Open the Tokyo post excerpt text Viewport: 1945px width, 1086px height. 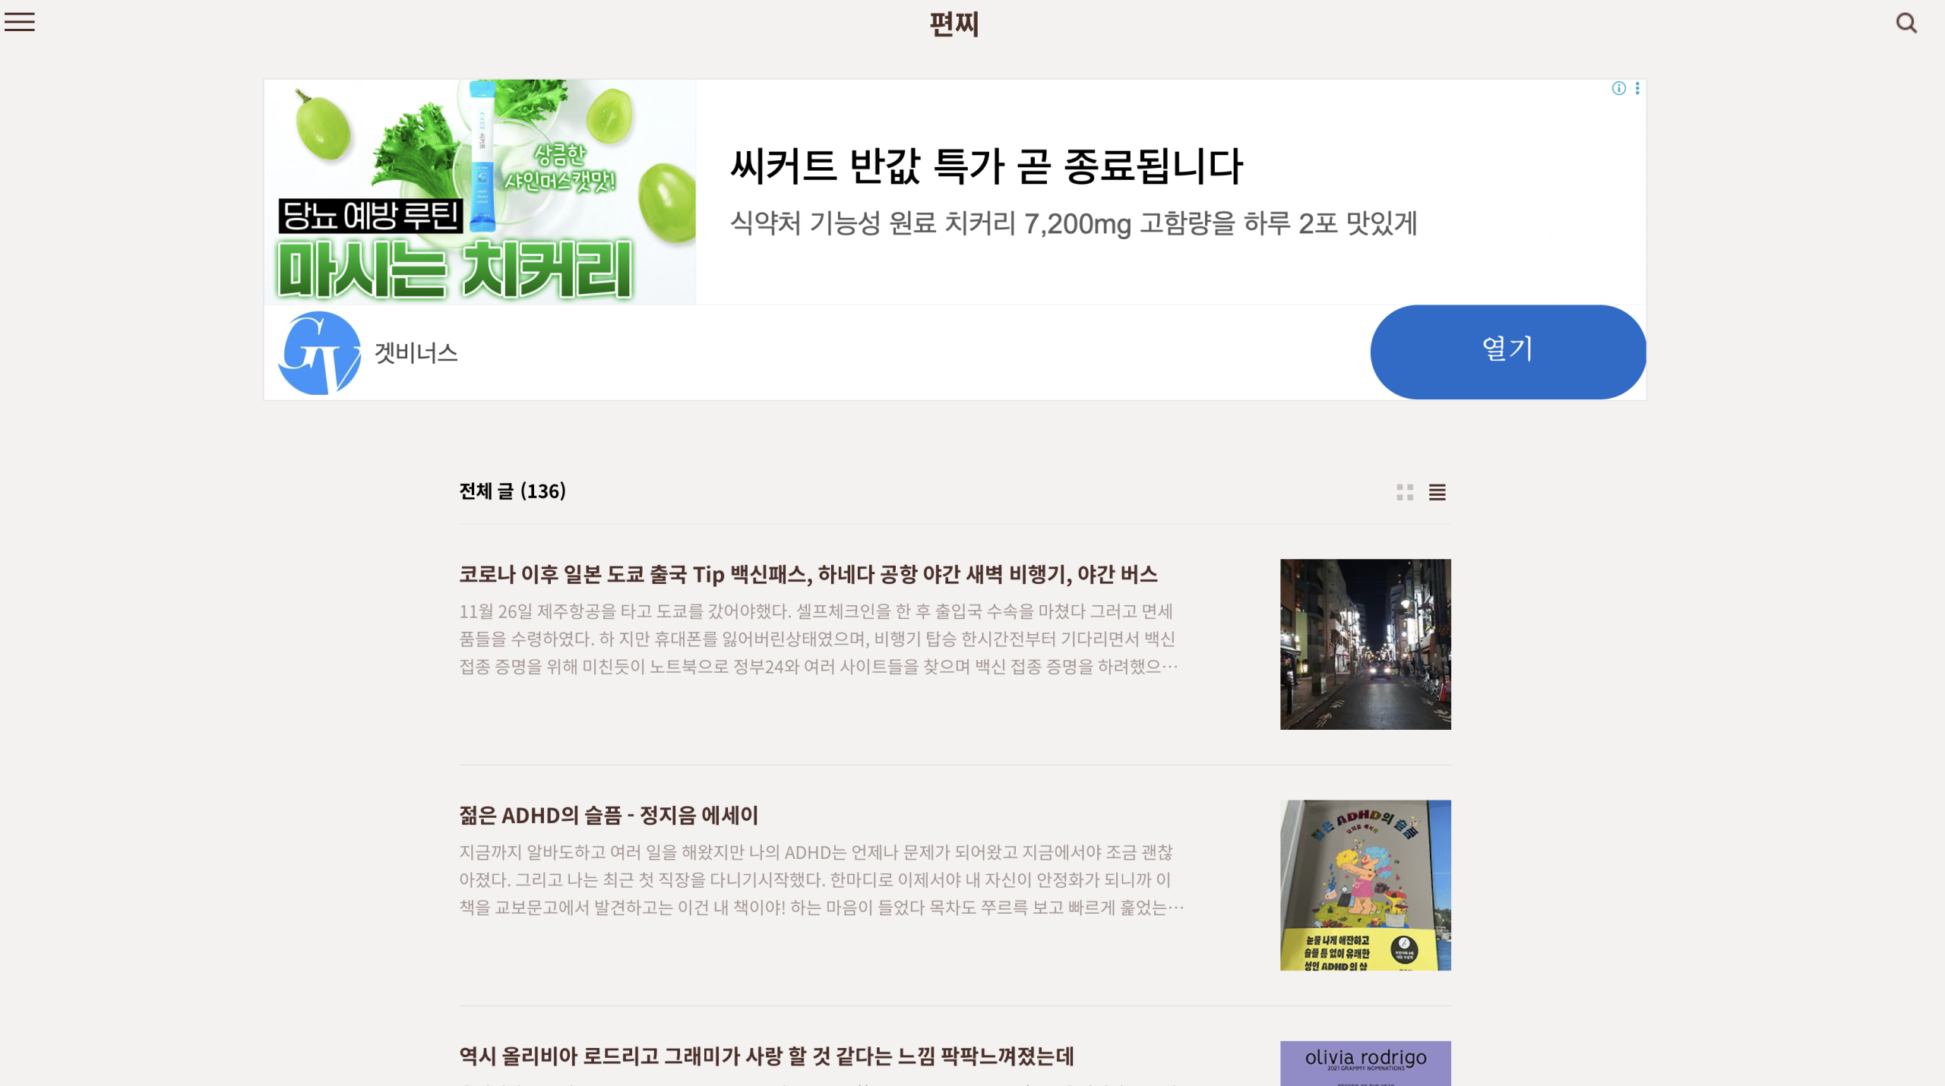coord(818,639)
